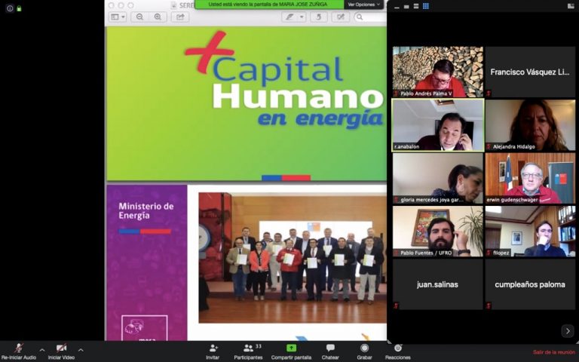
Task: Click the Ministerio de Energía purple panel
Action: (146, 262)
